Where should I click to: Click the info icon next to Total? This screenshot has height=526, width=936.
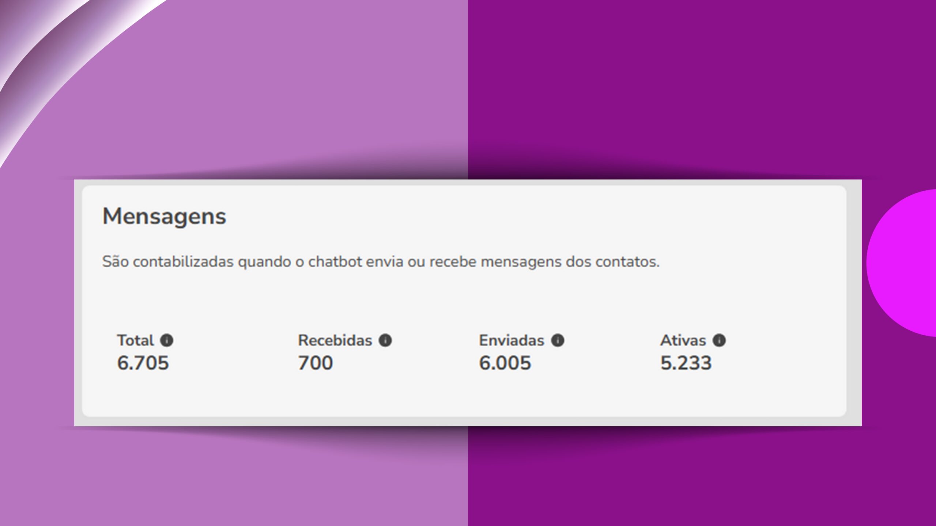(167, 340)
